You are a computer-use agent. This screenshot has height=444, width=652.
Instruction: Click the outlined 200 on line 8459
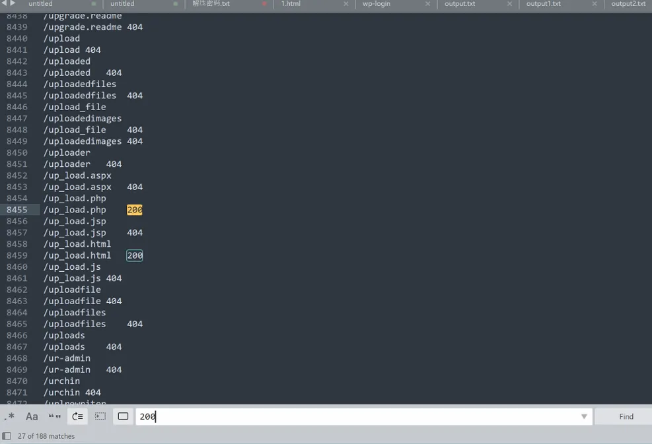coord(135,255)
